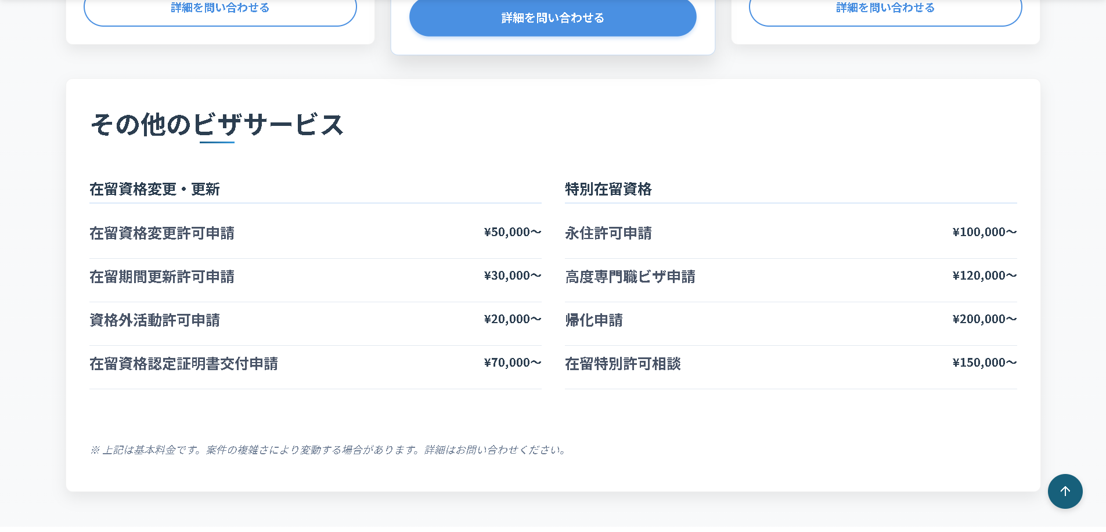
Task: Click the ¥200,000〜 price for 帰化申請
Action: [984, 319]
